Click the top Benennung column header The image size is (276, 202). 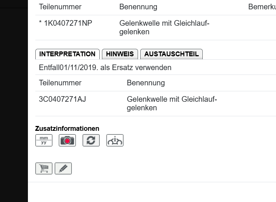pyautogui.click(x=138, y=7)
